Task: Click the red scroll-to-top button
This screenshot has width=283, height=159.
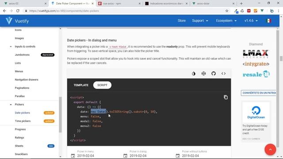Action: pos(270,149)
